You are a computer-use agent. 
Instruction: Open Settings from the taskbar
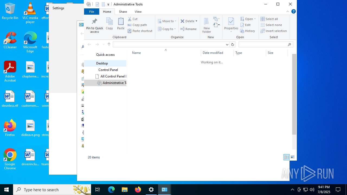tap(151, 190)
